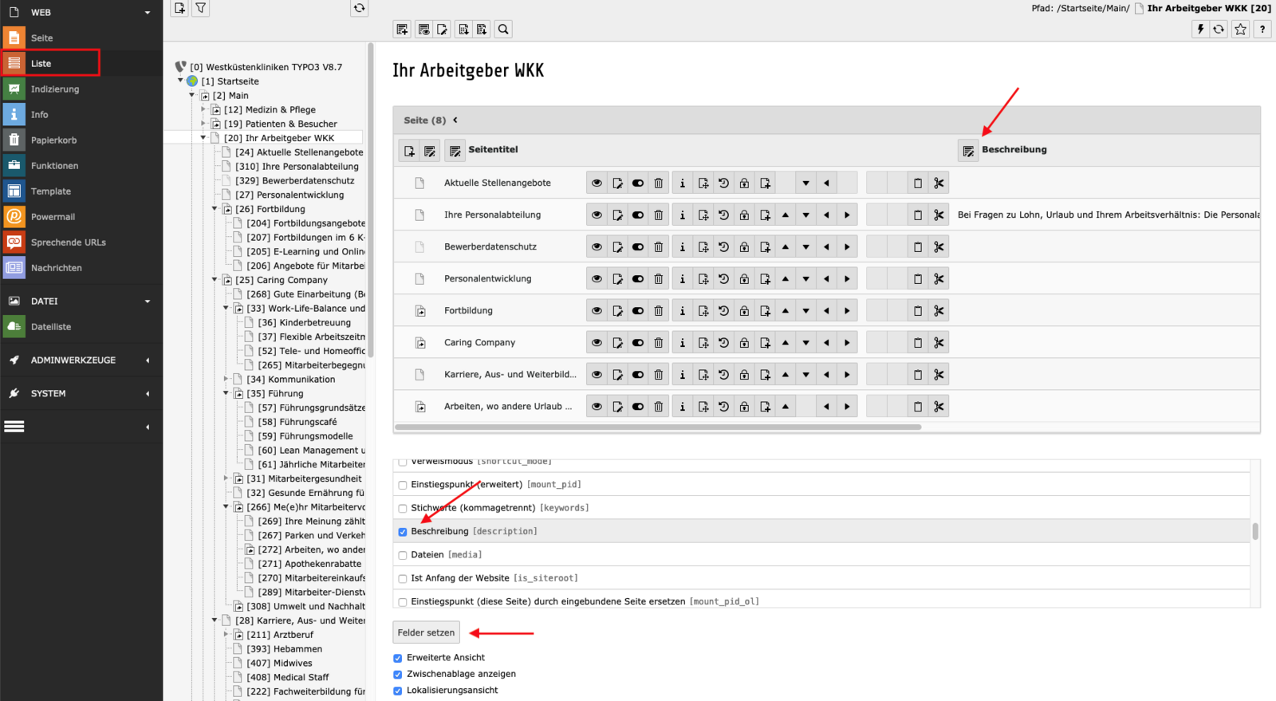This screenshot has height=701, width=1276.
Task: Toggle visibility eye for Ihre Personalabteilung
Action: [597, 215]
